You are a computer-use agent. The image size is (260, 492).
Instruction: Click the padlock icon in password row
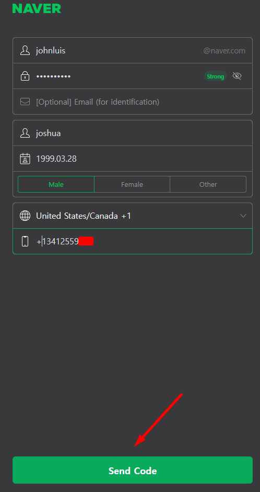click(25, 76)
